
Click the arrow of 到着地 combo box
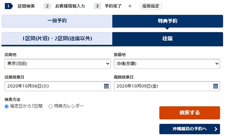(217, 64)
